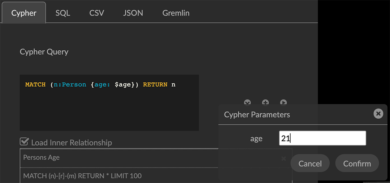
Task: Click the age parameter label
Action: tap(256, 139)
